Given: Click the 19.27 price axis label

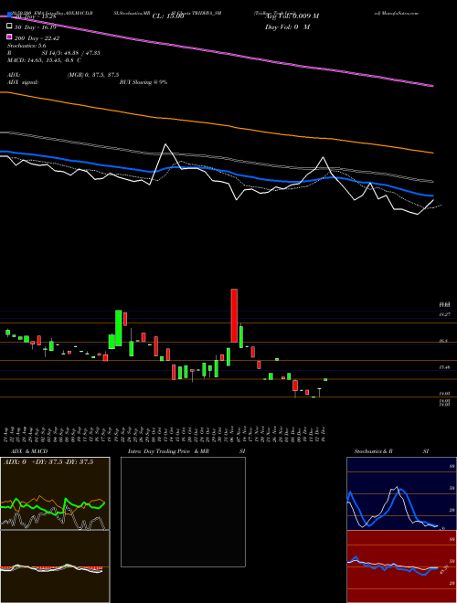Looking at the screenshot, I should [445, 314].
